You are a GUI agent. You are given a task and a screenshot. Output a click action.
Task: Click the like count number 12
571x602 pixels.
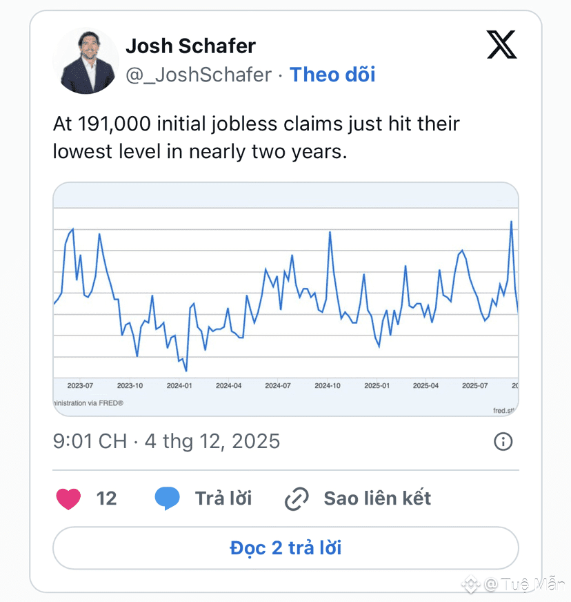click(106, 498)
